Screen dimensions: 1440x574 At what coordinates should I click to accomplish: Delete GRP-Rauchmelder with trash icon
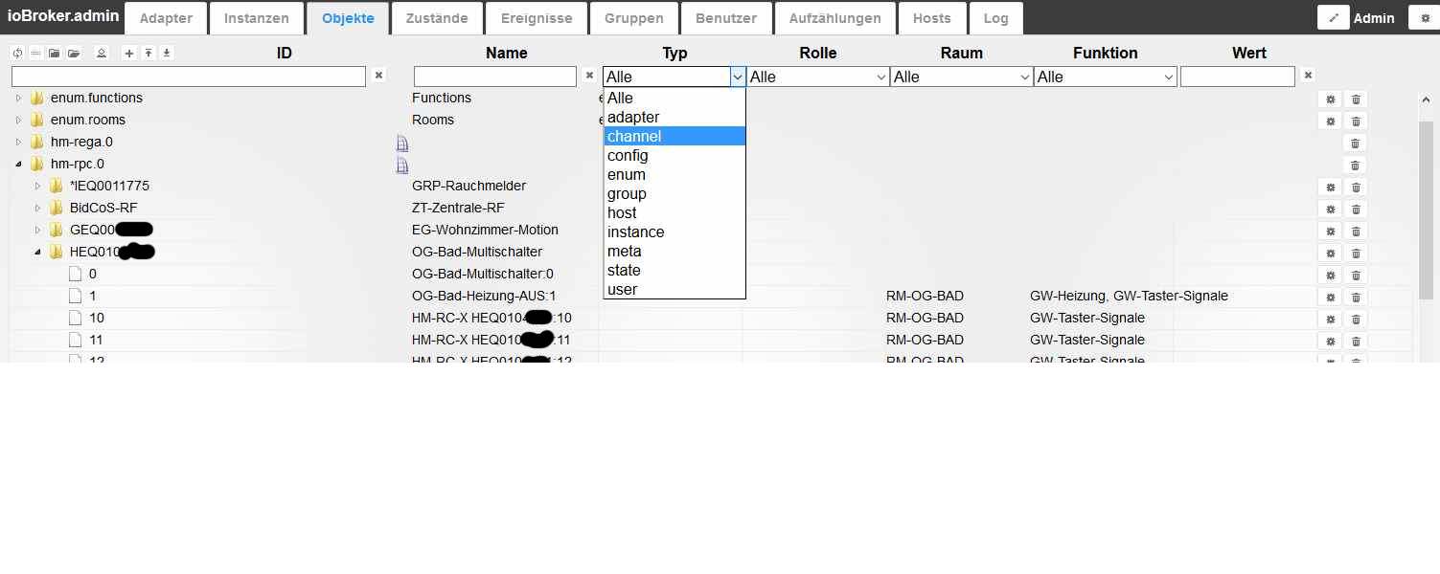(1356, 187)
